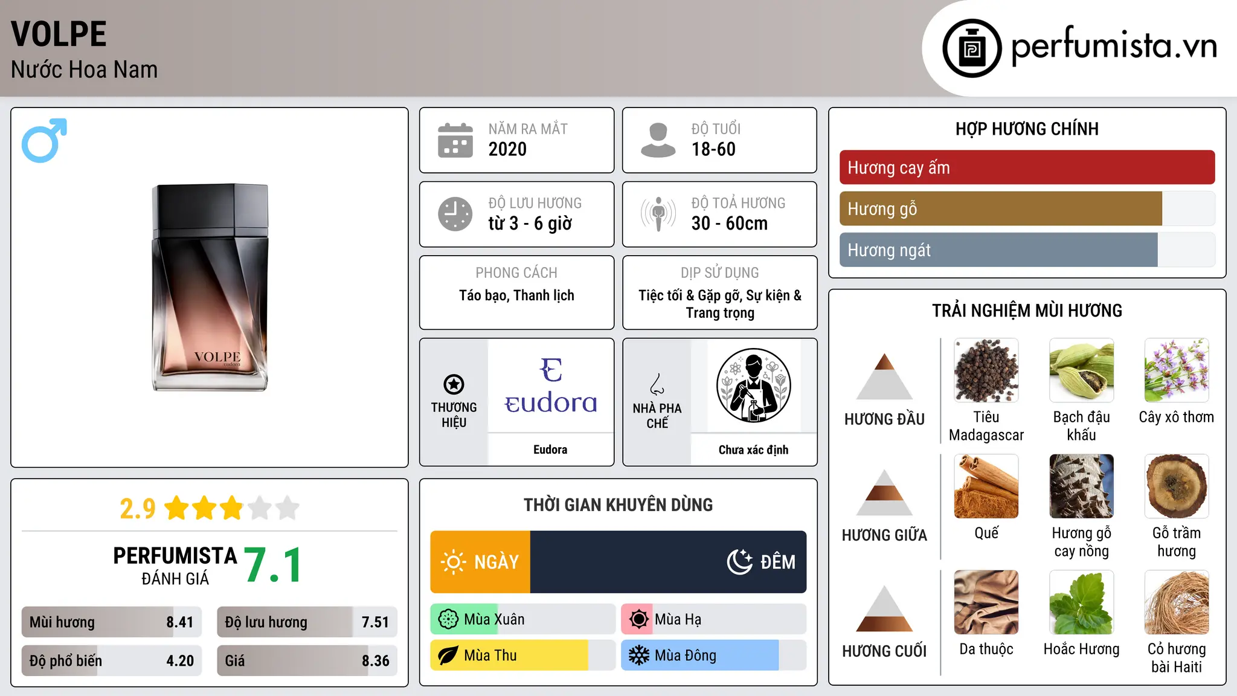The width and height of the screenshot is (1237, 696).
Task: Click the clock icon beside Độ lưu hương
Action: pyautogui.click(x=455, y=214)
